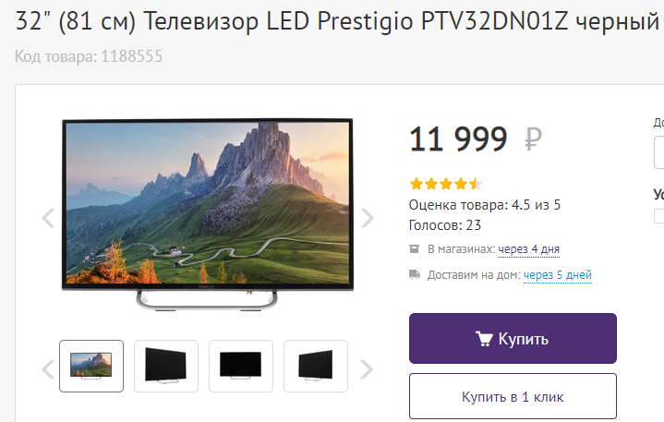
Task: Select the second thumbnail showing angled TV
Action: (x=166, y=366)
